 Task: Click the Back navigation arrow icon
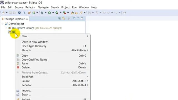(x=108, y=13)
